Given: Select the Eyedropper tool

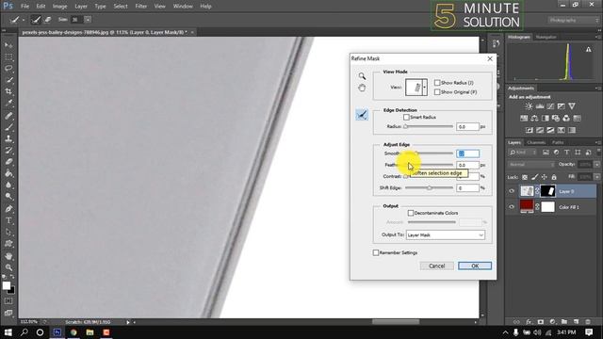Looking at the screenshot, I should pyautogui.click(x=8, y=103).
